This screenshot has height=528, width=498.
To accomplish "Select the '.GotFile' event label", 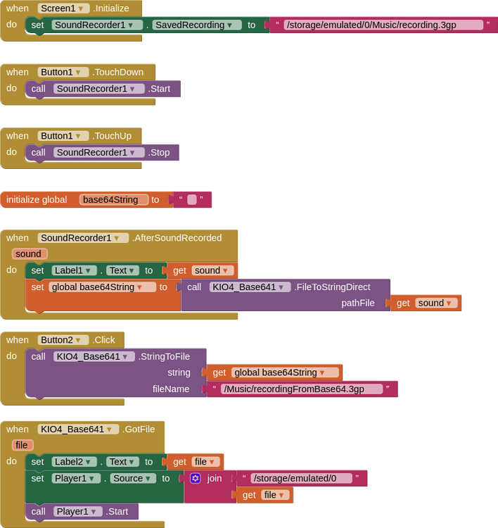I will pos(139,429).
